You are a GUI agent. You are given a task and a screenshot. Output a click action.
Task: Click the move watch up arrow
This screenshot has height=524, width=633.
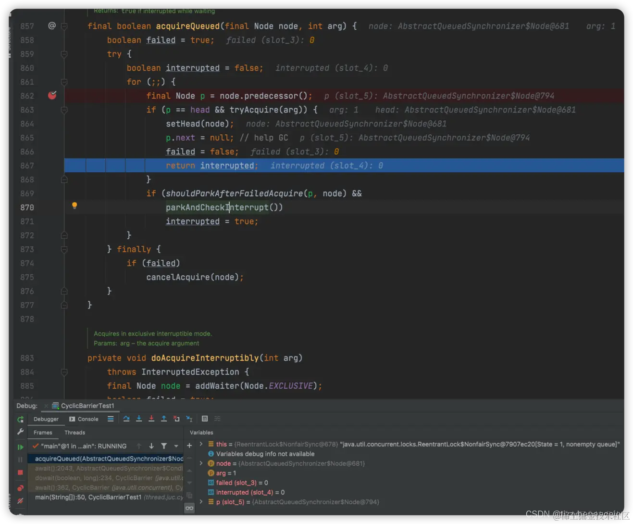pos(189,470)
